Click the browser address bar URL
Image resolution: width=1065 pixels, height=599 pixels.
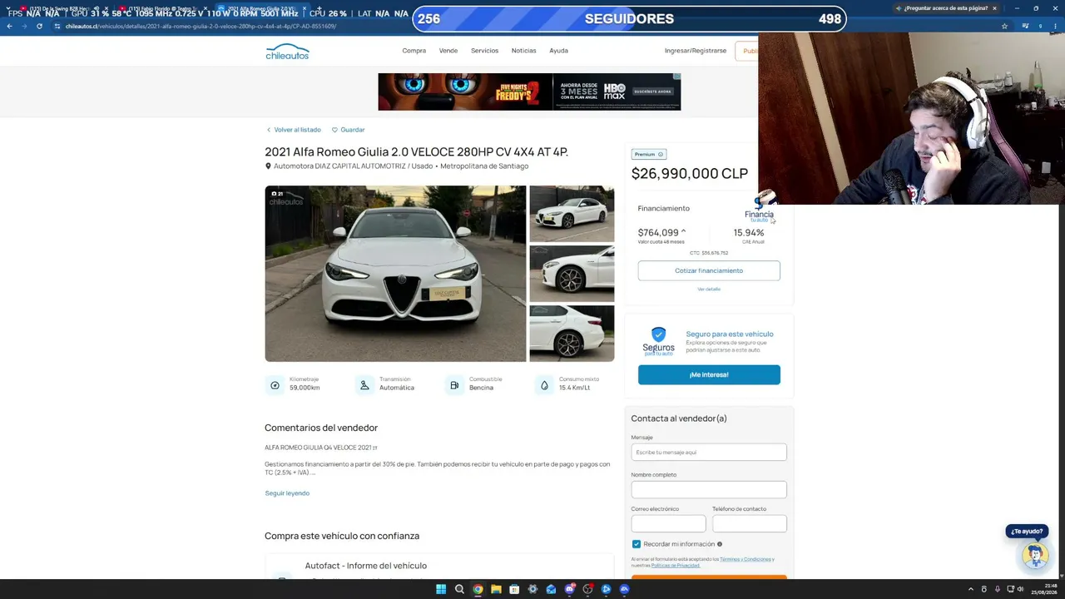(201, 26)
